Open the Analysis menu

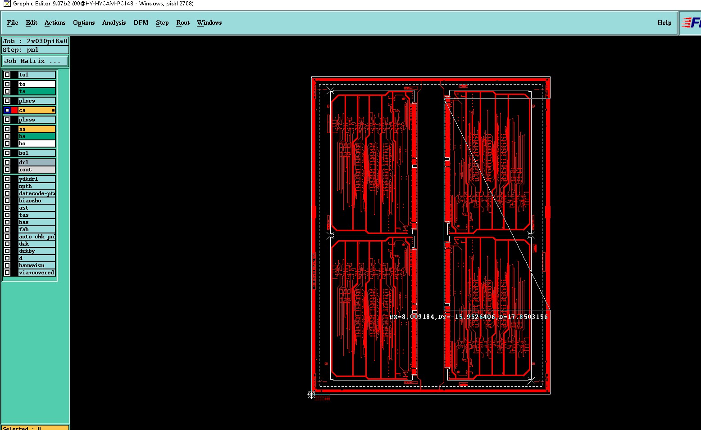pyautogui.click(x=114, y=22)
